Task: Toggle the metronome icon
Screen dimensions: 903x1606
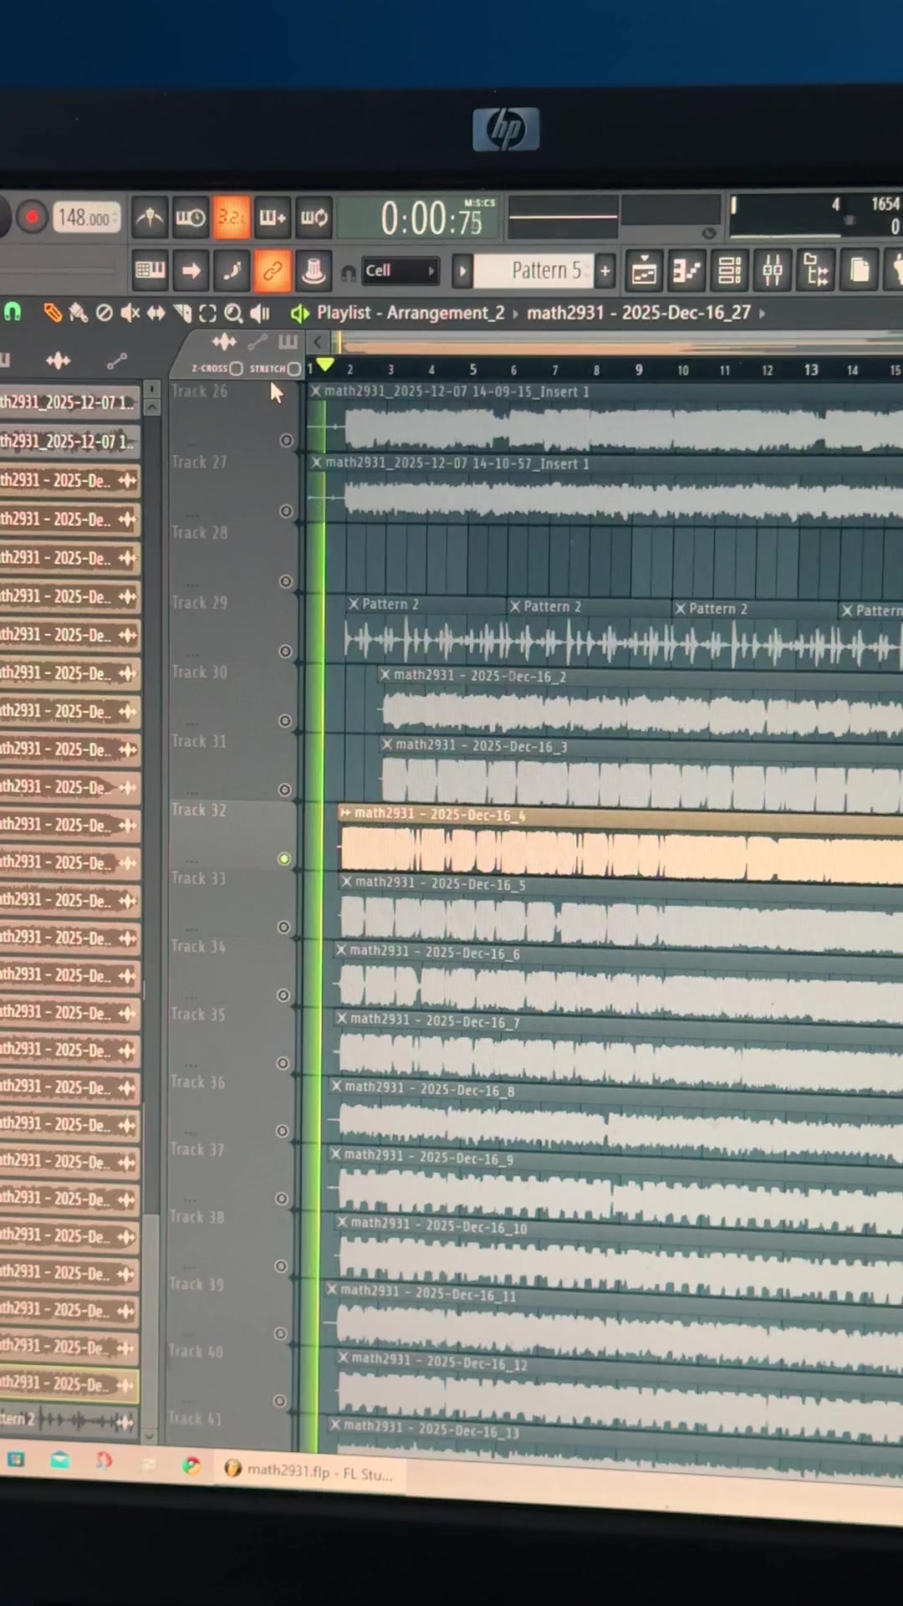Action: click(x=150, y=218)
